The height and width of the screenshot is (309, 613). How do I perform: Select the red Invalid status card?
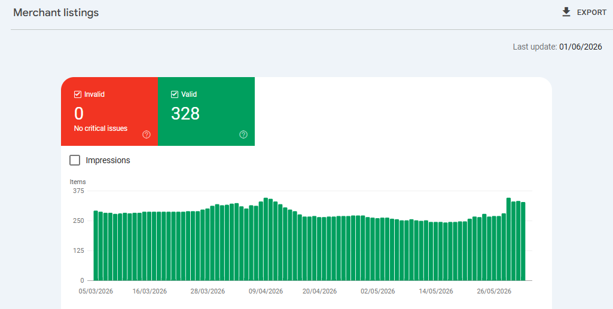(109, 111)
